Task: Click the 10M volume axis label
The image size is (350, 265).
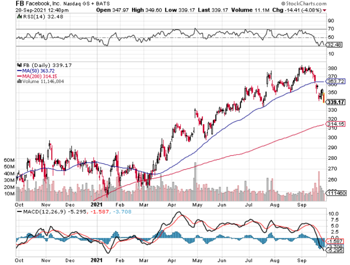Action: 9,194
